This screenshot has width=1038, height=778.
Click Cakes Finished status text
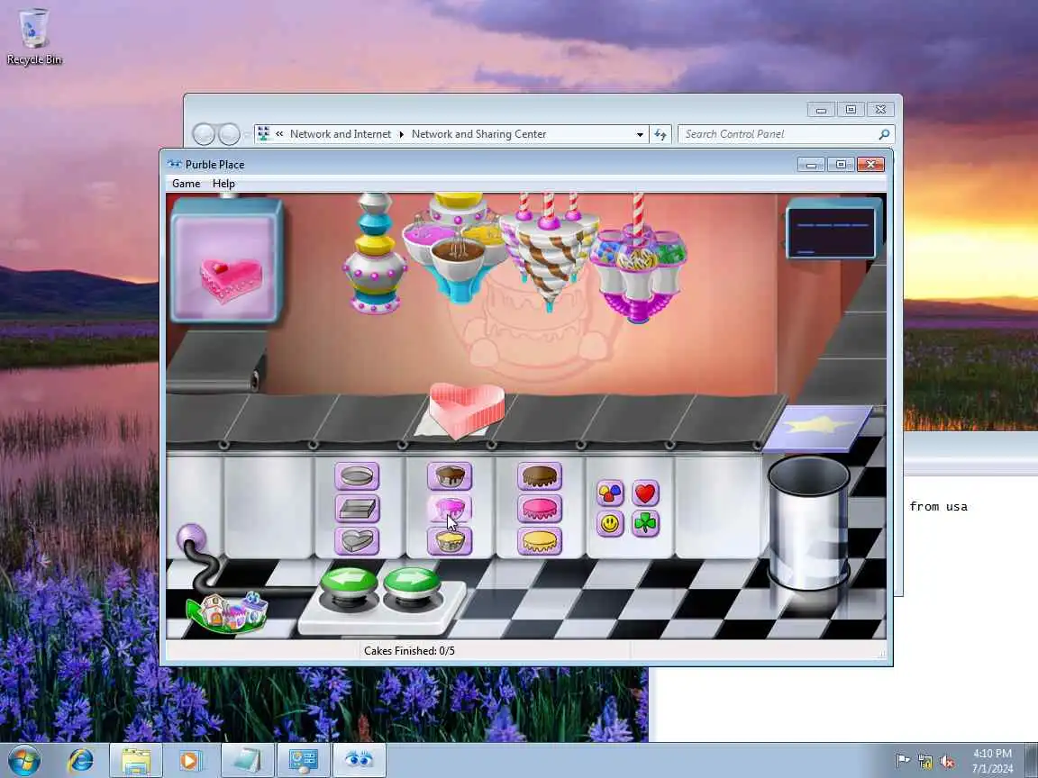point(409,651)
